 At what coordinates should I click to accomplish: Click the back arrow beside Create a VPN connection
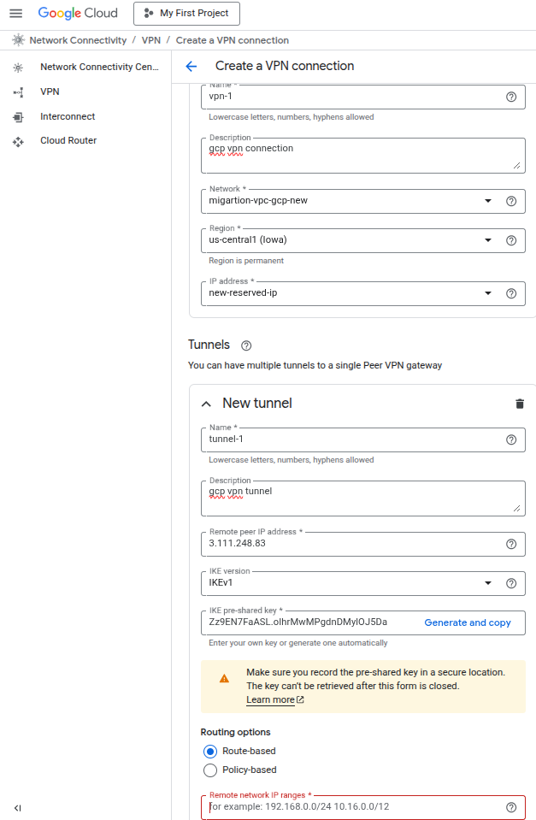click(191, 66)
